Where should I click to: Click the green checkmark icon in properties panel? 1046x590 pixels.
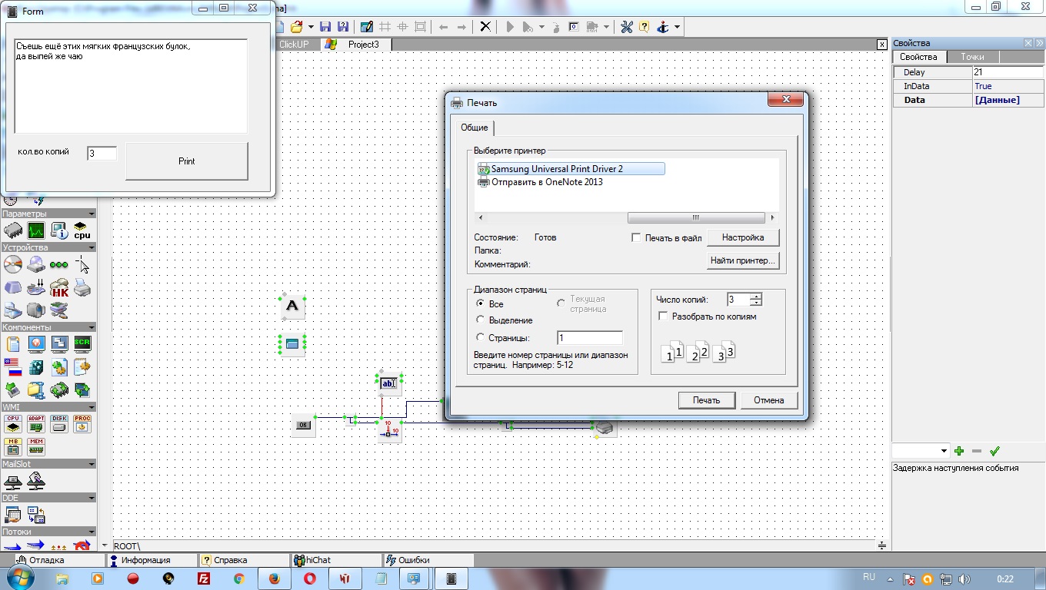tap(994, 451)
